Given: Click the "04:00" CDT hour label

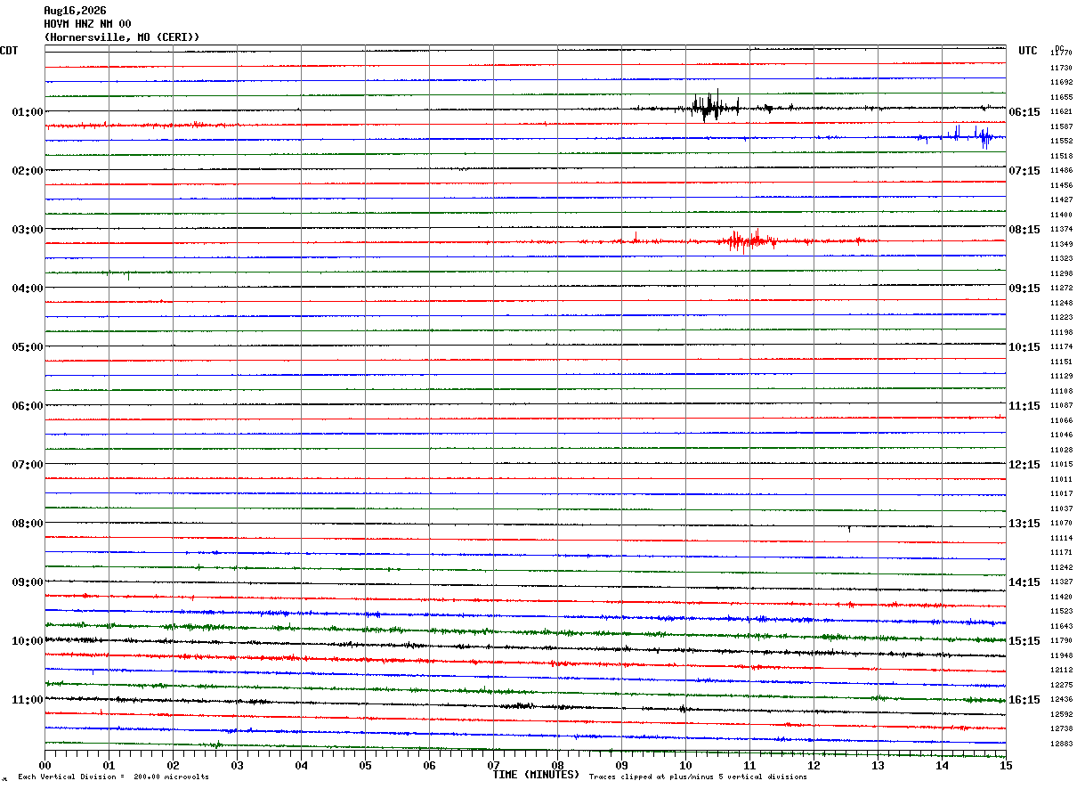Looking at the screenshot, I should (28, 289).
